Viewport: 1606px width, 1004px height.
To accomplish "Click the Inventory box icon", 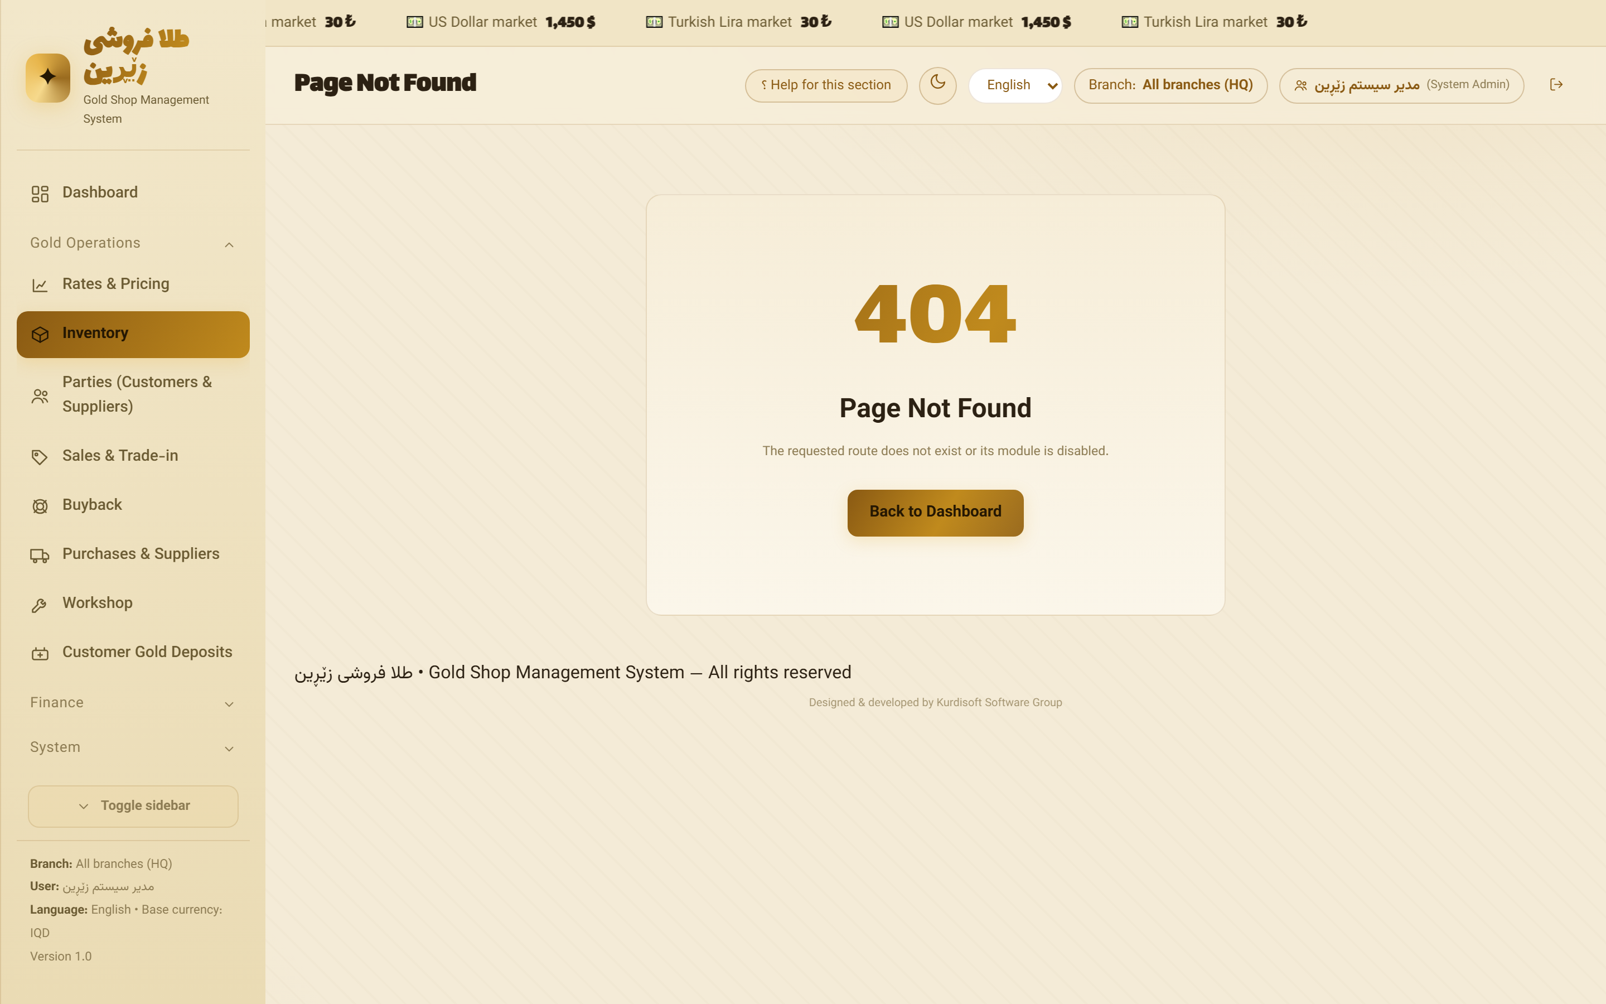I will point(40,334).
